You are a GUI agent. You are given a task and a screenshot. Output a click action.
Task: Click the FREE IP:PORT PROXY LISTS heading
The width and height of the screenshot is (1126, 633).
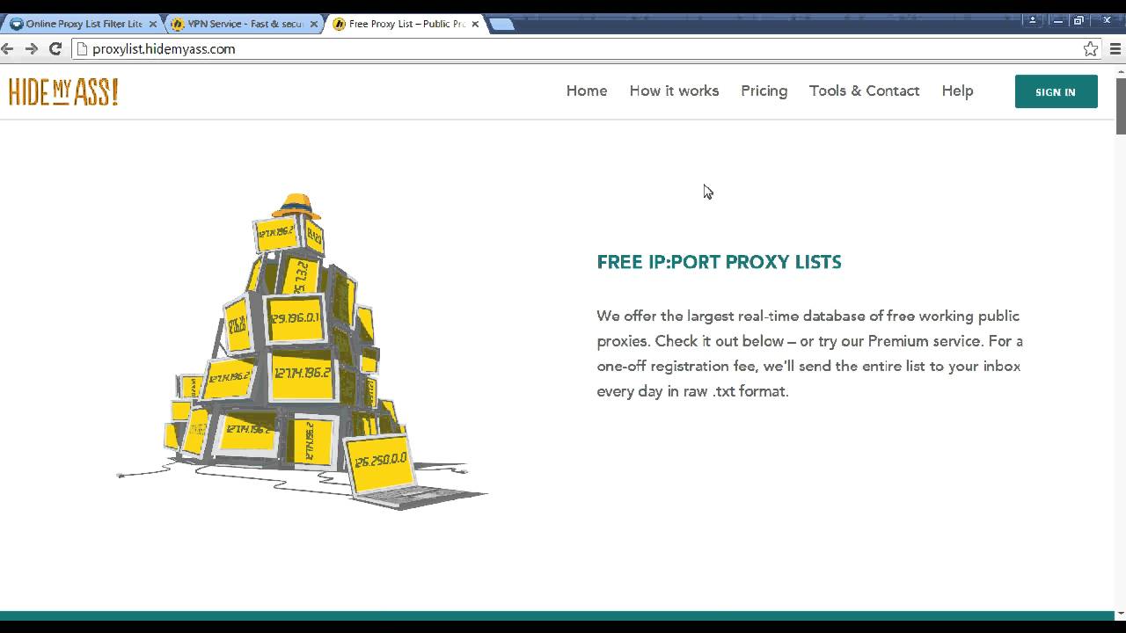click(x=719, y=262)
